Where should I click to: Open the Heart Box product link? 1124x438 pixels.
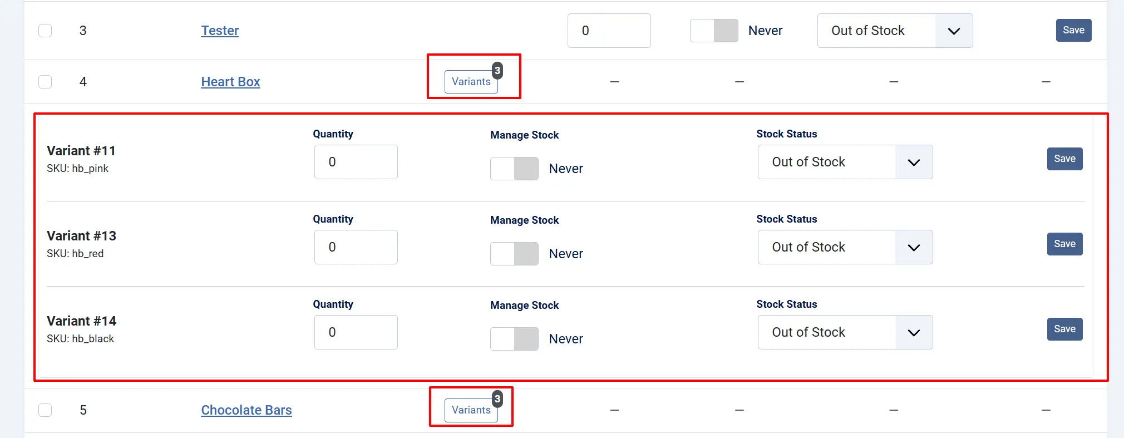[230, 82]
